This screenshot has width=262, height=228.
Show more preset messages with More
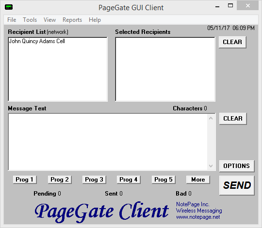(198, 180)
